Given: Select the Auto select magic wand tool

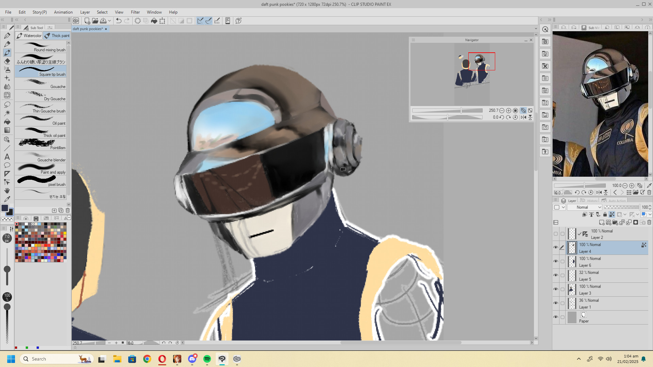Looking at the screenshot, I should pyautogui.click(x=7, y=113).
